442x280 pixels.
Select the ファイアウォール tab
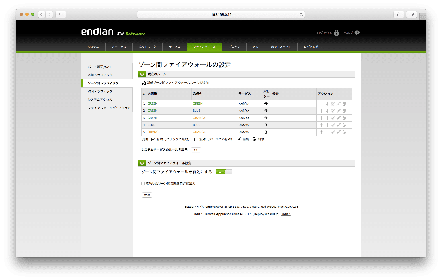point(204,47)
